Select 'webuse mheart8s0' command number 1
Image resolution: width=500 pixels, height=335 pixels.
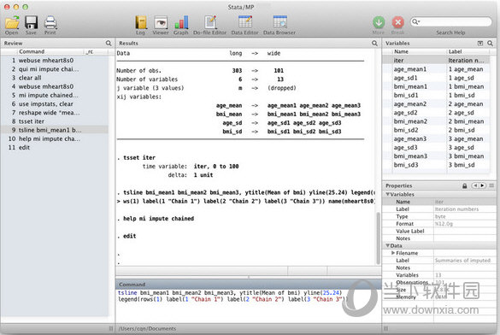[x=55, y=60]
